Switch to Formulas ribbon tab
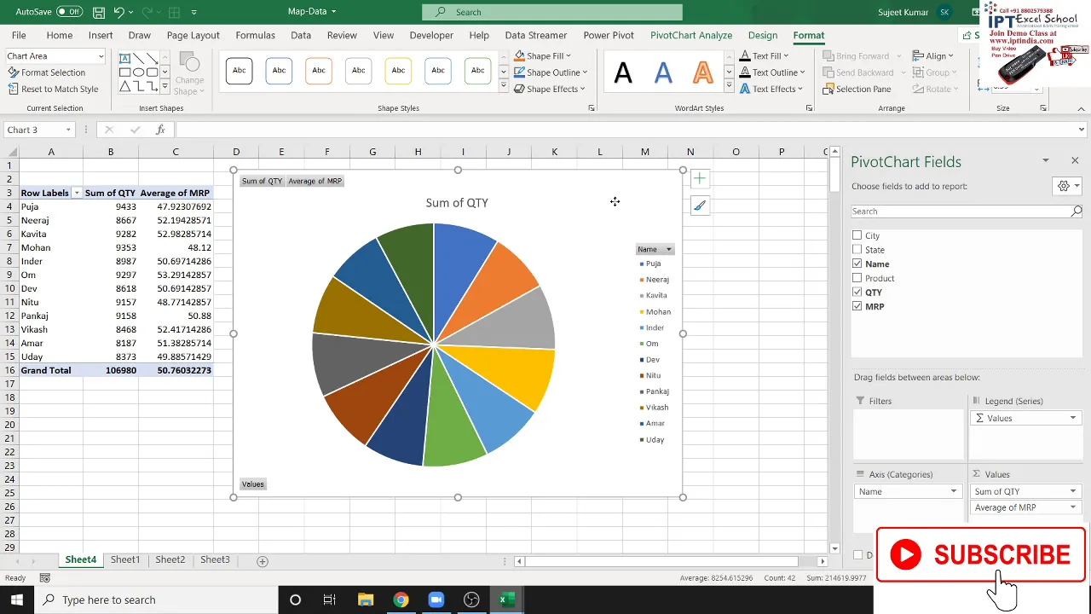Image resolution: width=1091 pixels, height=614 pixels. point(255,35)
